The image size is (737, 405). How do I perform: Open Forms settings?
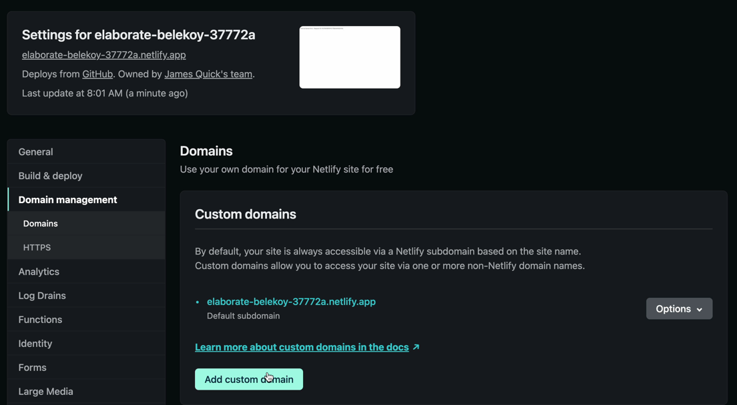[x=87, y=368]
